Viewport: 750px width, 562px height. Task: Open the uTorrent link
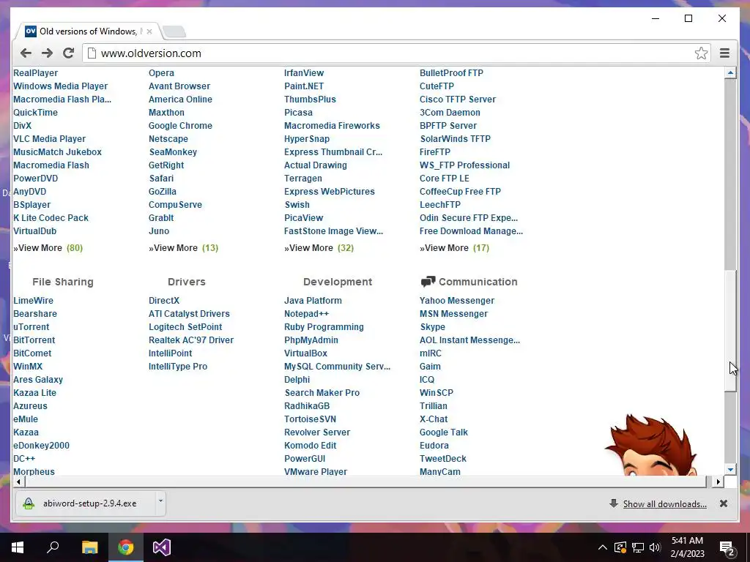coord(31,327)
